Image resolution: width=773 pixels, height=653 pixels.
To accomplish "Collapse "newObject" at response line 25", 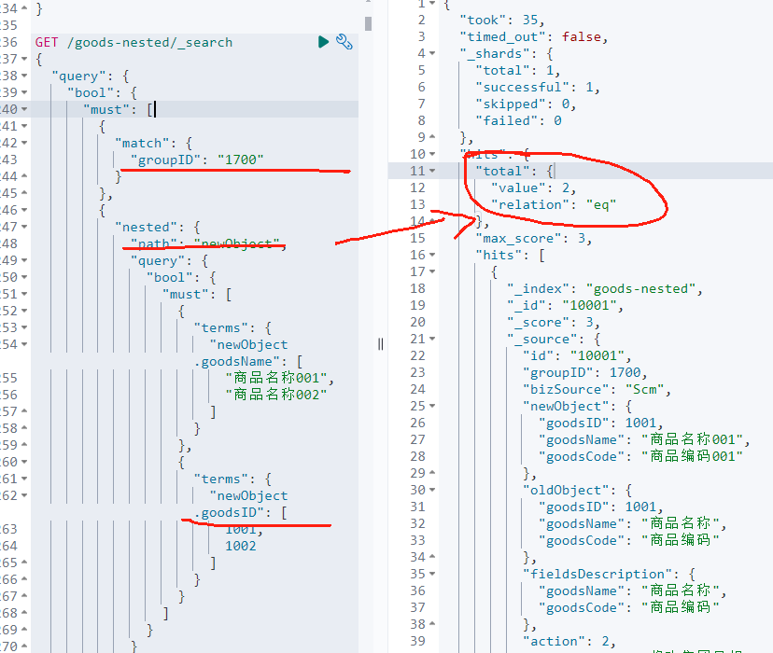I will click(x=432, y=407).
